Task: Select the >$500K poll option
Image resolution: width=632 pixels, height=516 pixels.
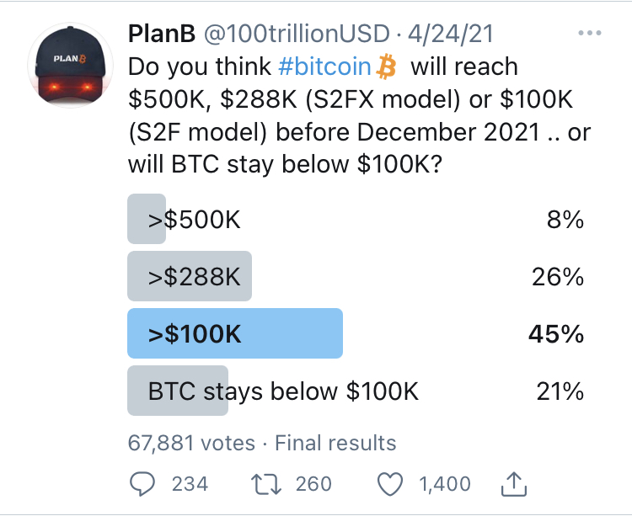Action: (195, 221)
